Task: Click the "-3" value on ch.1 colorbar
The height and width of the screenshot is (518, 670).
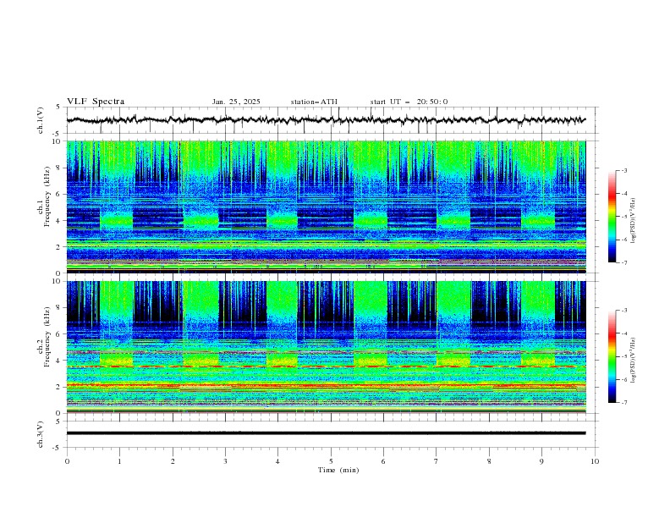Action: tap(624, 170)
